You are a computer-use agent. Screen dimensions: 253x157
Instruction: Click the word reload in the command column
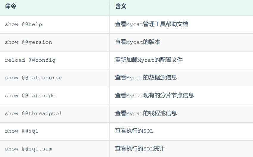(x=15, y=60)
